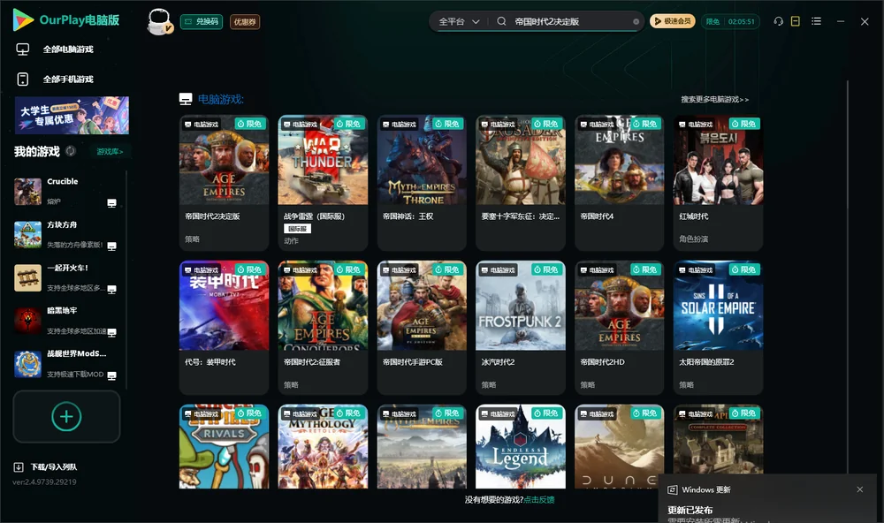This screenshot has height=523, width=884.
Task: Open the 游戏库> library expander
Action: 110,152
